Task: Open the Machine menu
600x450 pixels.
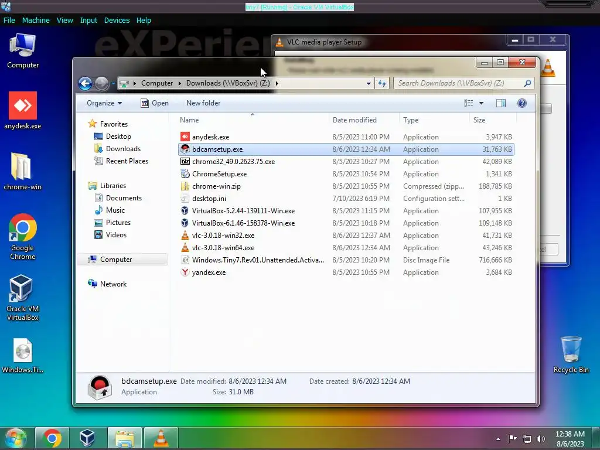Action: tap(36, 21)
